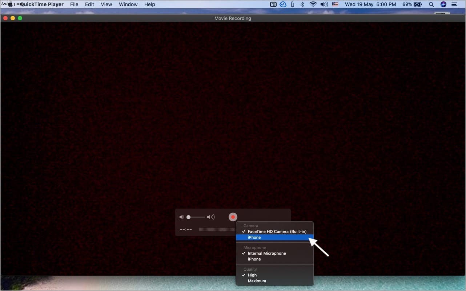This screenshot has width=466, height=291.
Task: Open the File menu
Action: pos(74,4)
